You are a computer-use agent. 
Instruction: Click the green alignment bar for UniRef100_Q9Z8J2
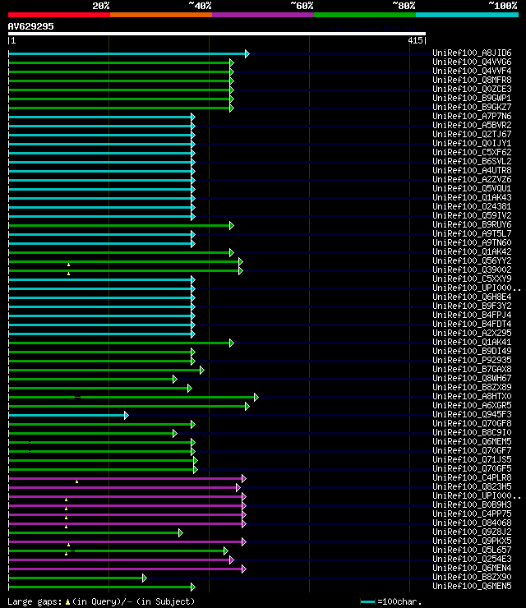coord(94,532)
